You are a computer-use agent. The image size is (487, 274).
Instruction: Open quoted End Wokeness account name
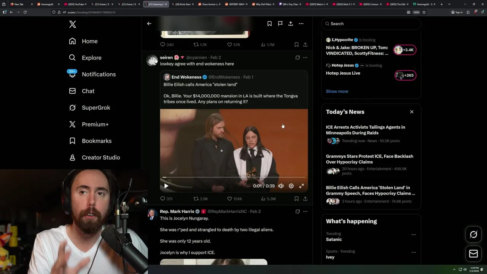pyautogui.click(x=186, y=77)
